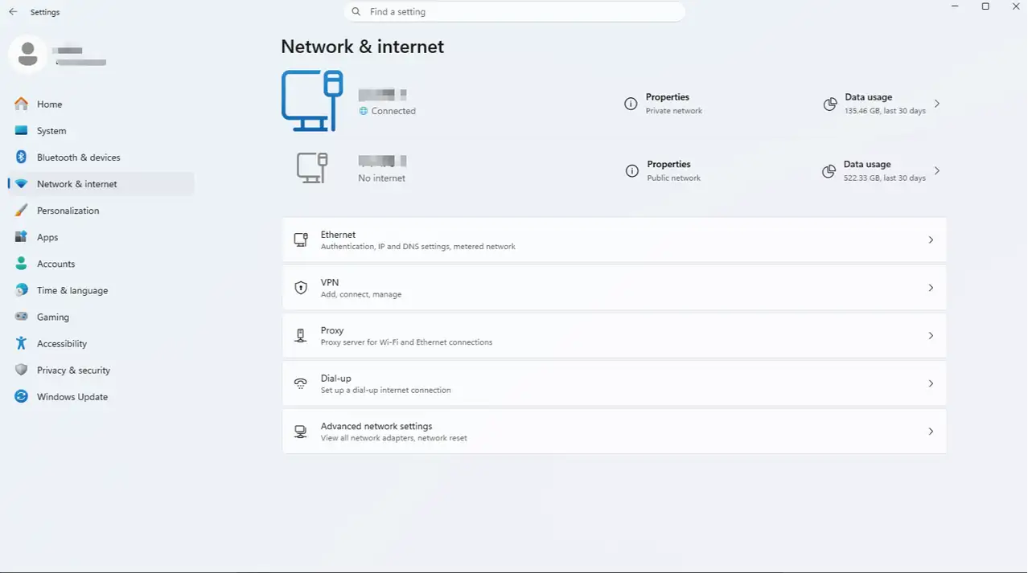Expand the Advanced network settings chevron
This screenshot has height=573, width=1028.
[931, 432]
